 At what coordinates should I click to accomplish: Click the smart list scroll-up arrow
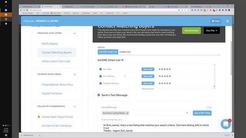pyautogui.click(x=214, y=65)
